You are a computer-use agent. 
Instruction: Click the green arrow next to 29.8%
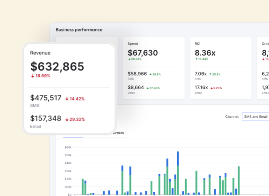click(151, 74)
